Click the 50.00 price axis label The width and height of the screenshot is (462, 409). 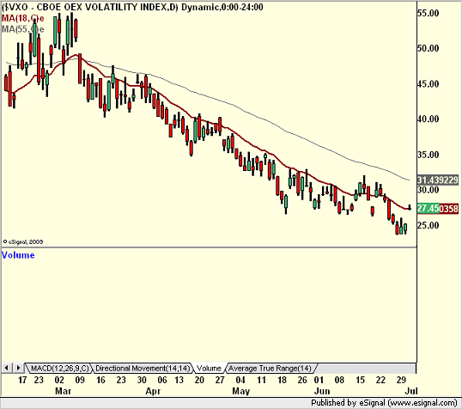pos(429,48)
